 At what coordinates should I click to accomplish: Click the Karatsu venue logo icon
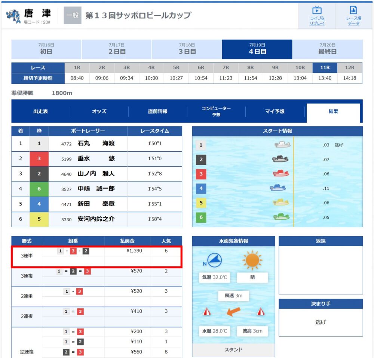[x=13, y=16]
